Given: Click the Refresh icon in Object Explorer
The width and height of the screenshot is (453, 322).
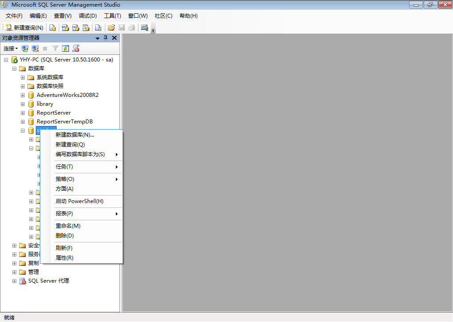Looking at the screenshot, I should click(x=65, y=49).
